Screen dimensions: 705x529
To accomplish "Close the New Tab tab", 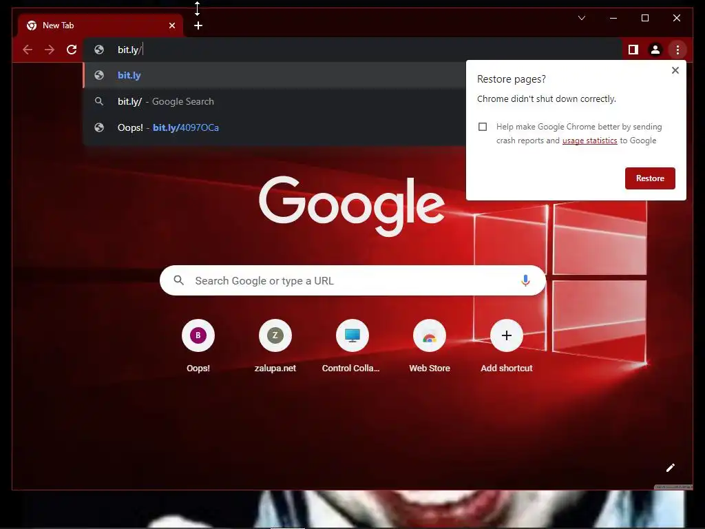I will click(x=171, y=25).
